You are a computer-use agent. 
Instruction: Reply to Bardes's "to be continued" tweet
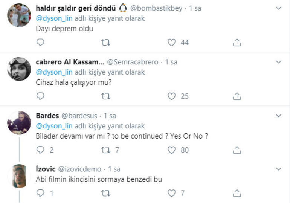pyautogui.click(x=40, y=150)
